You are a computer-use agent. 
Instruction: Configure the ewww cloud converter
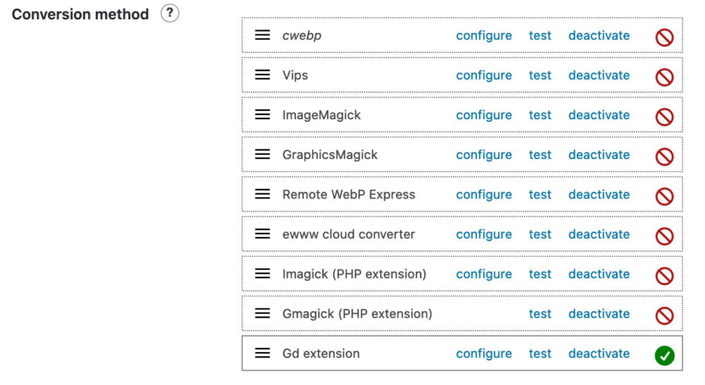click(484, 234)
